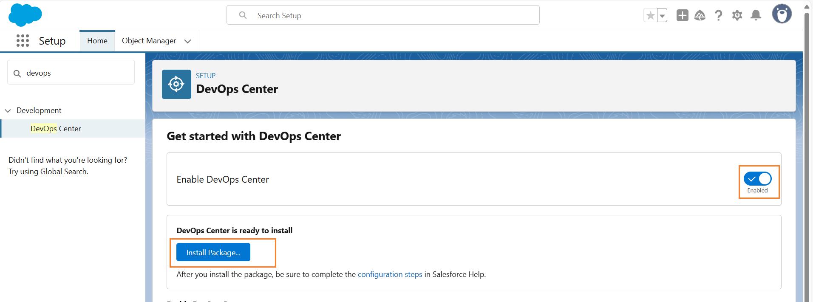Viewport: 813px width, 302px height.
Task: Open the favorites list dropdown arrow
Action: (x=662, y=16)
